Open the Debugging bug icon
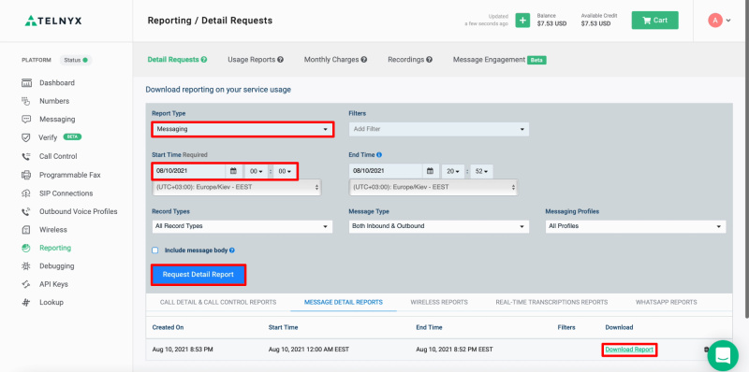 (x=27, y=266)
